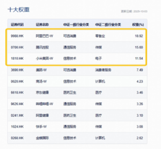Screen dimensions: 161x149
Task: Click the weight value 3.10
Action: [140, 116]
